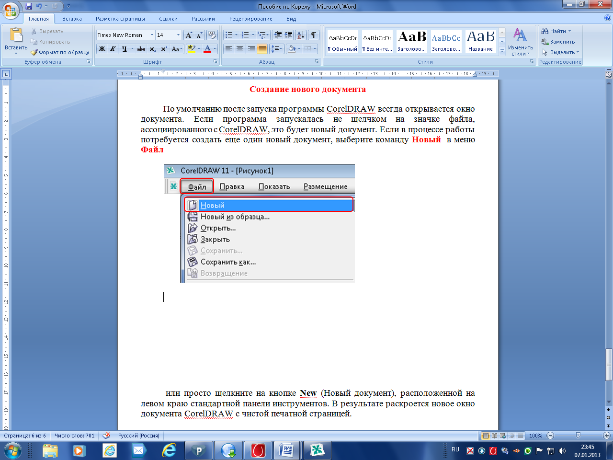Open the Разметка страницы tab
Viewport: 613px width, 460px height.
[x=120, y=19]
